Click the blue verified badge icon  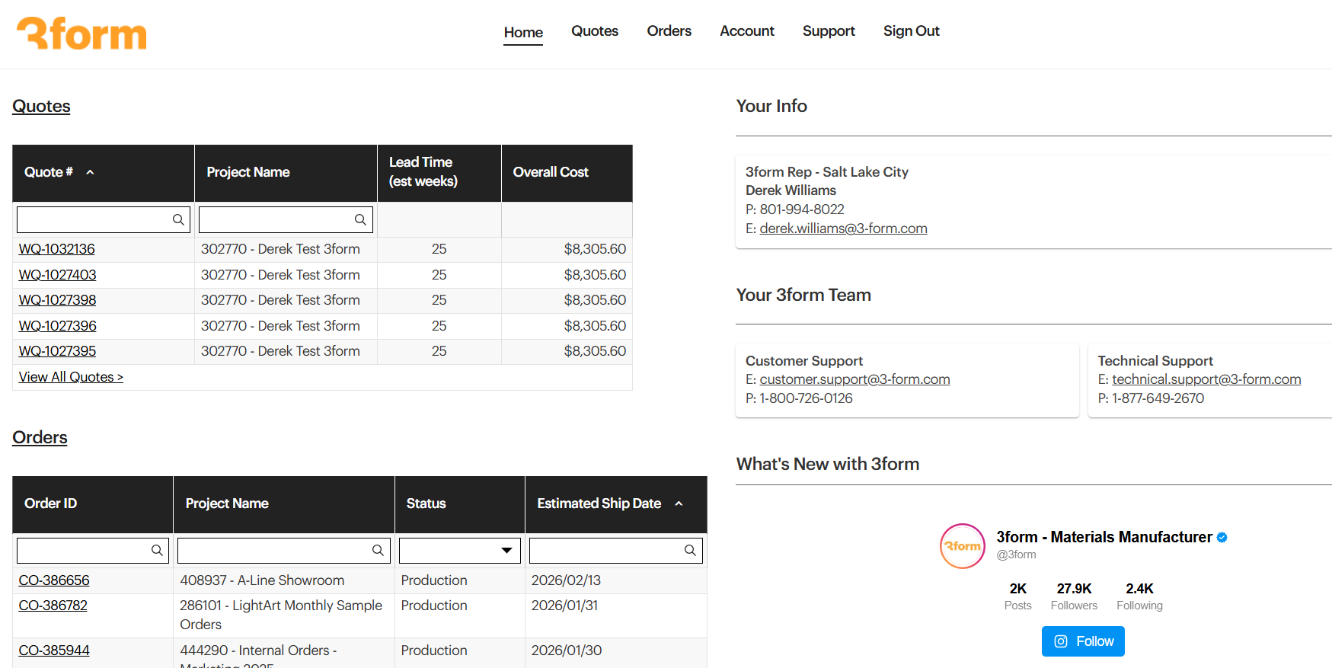click(x=1222, y=538)
